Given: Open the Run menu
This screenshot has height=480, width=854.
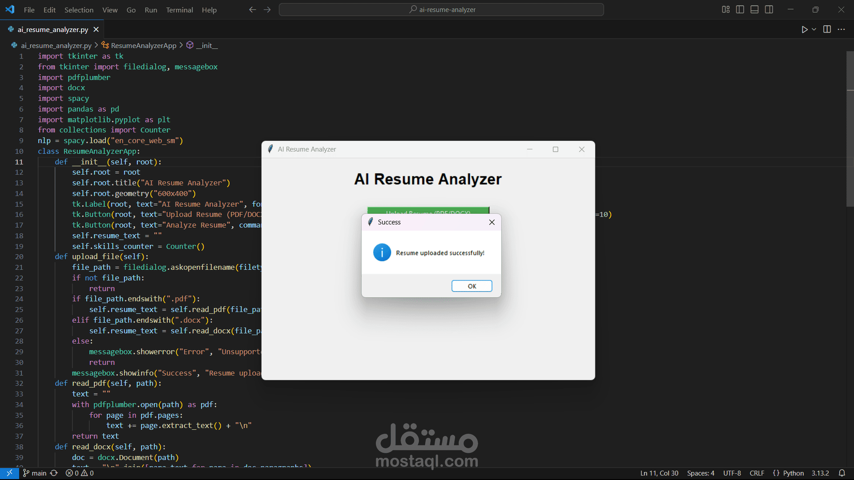Looking at the screenshot, I should coord(151,10).
